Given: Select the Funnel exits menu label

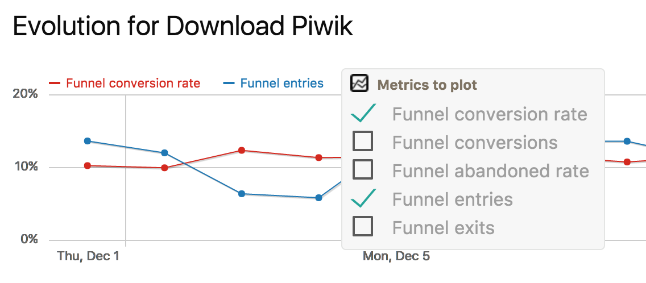Looking at the screenshot, I should 443,228.
